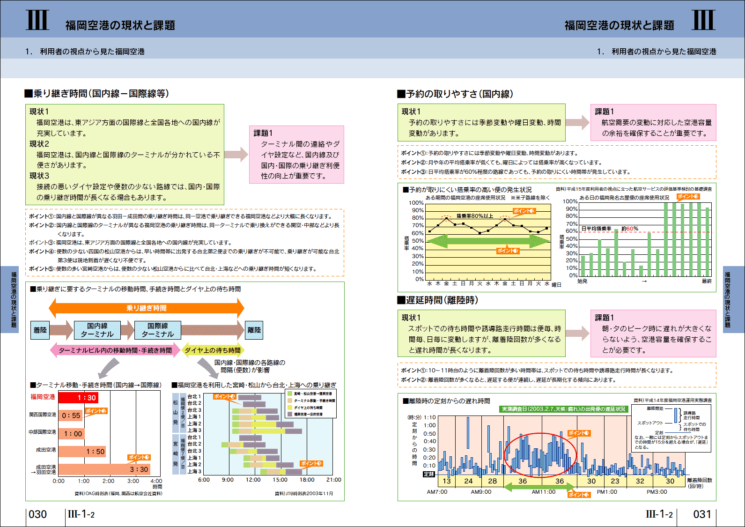Click the source note 資料)平成14年度福岡空港運用実態調査

672,401
